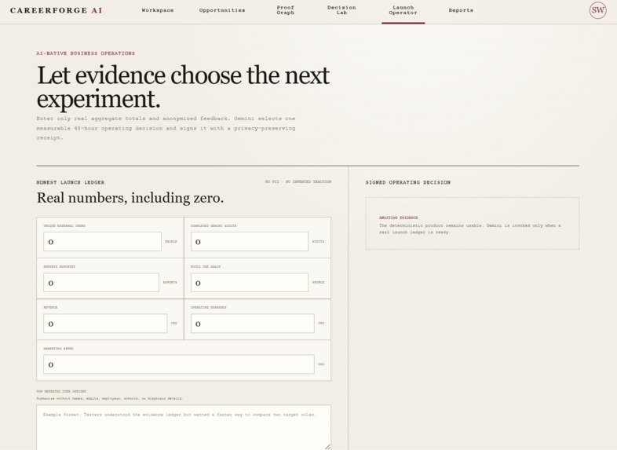Grab the text area resize handle
617x450 pixels.
tap(327, 446)
